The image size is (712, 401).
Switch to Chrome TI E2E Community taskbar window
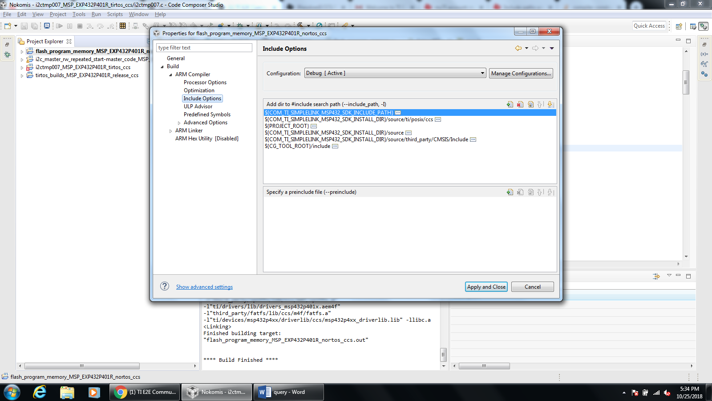click(x=145, y=392)
